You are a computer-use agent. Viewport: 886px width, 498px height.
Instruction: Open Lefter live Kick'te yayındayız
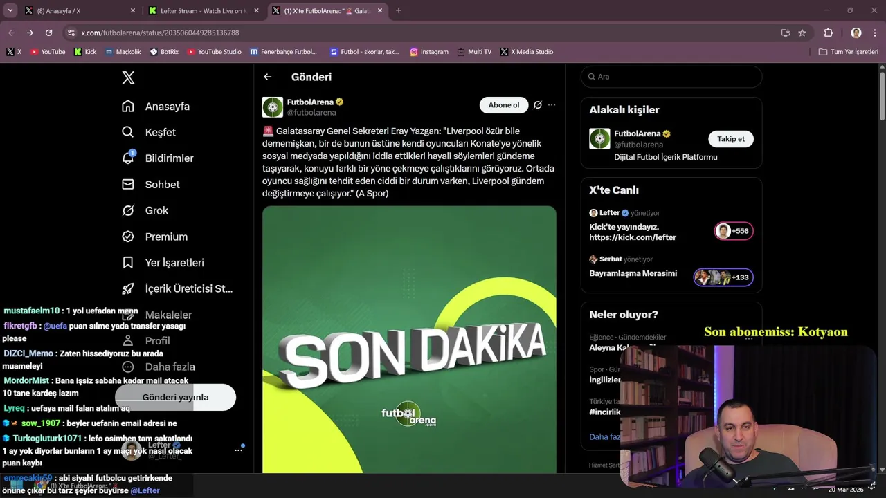click(x=633, y=232)
